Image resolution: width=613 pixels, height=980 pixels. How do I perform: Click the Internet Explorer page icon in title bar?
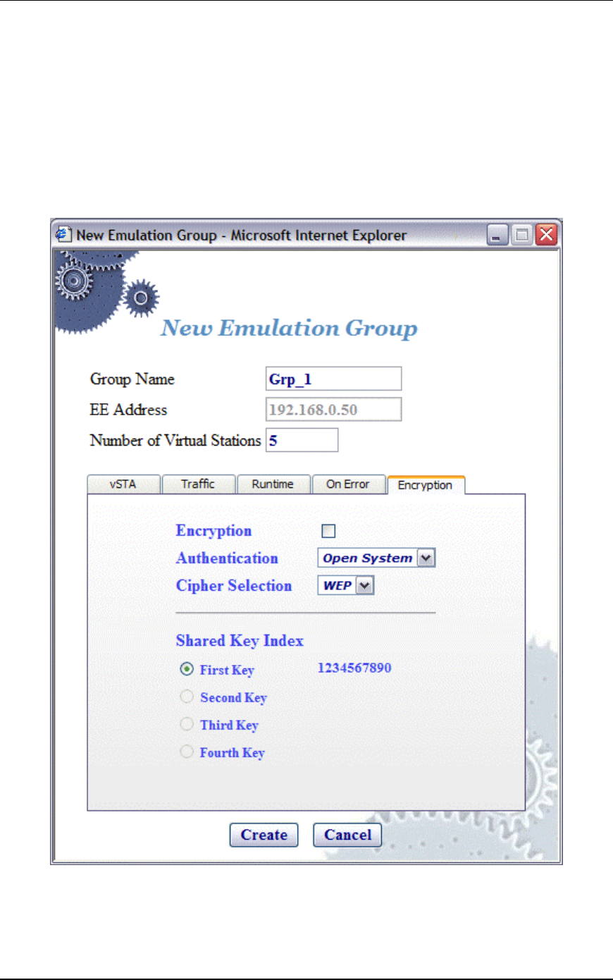pyautogui.click(x=63, y=235)
